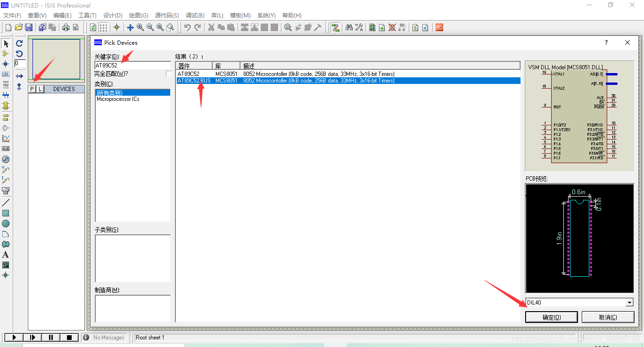Viewport: 644px width, 347px height.
Task: Select generator mode sine icon
Action: coord(6,159)
